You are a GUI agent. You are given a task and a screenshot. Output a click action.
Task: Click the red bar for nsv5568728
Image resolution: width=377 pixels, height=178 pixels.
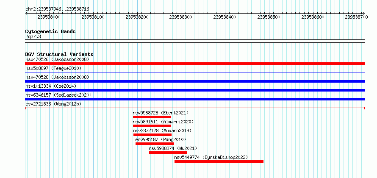pos(152,117)
